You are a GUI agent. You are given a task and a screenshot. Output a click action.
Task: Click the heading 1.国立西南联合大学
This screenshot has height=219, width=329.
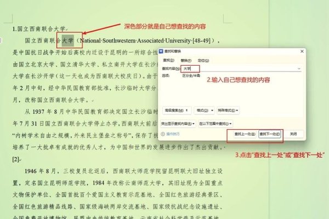(39, 29)
